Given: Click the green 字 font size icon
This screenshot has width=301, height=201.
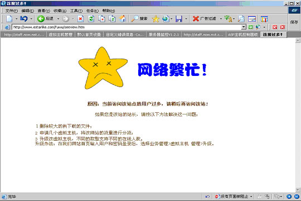Looking at the screenshot, I should coord(228,18).
